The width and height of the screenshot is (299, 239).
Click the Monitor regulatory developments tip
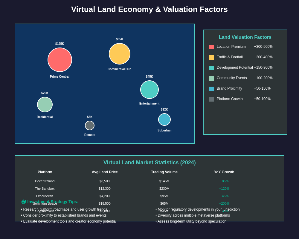coord(198,209)
